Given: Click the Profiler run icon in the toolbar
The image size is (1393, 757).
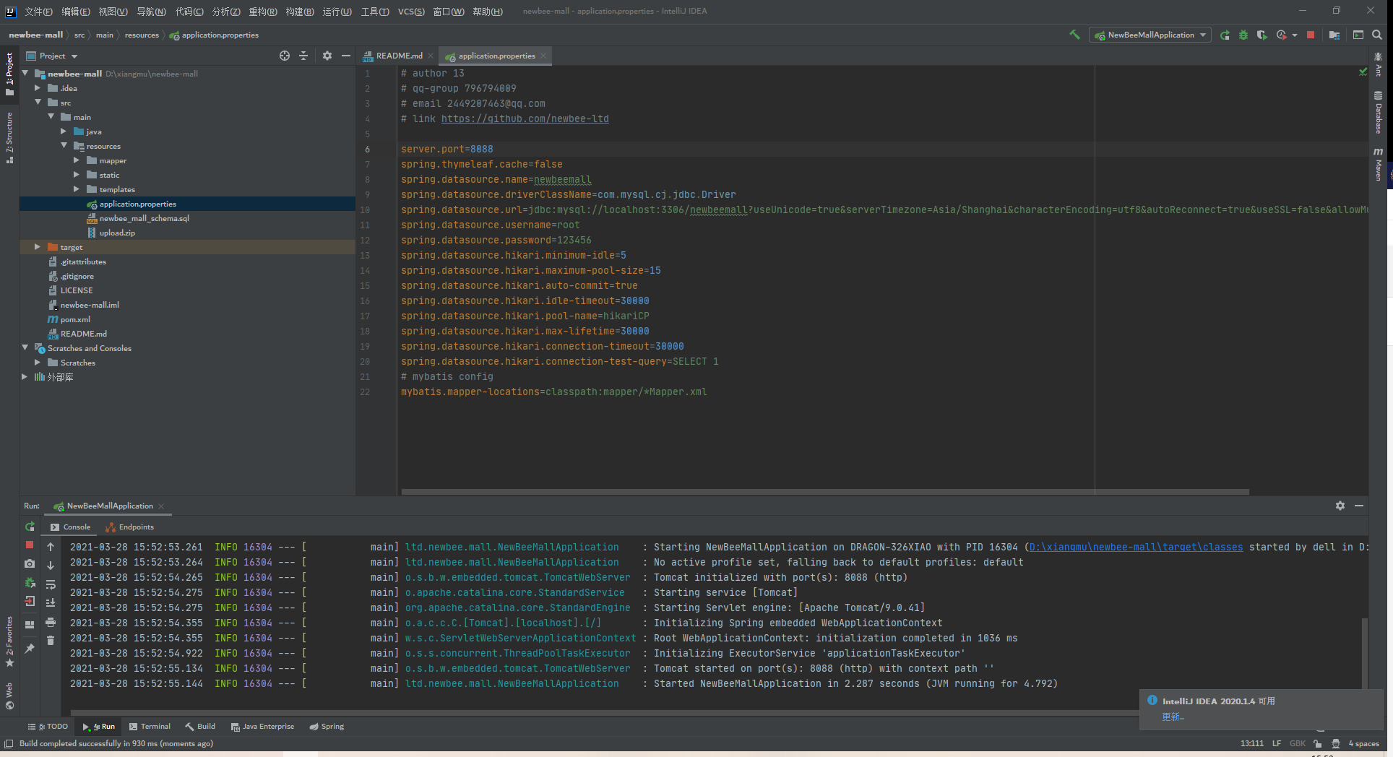Looking at the screenshot, I should click(1281, 35).
